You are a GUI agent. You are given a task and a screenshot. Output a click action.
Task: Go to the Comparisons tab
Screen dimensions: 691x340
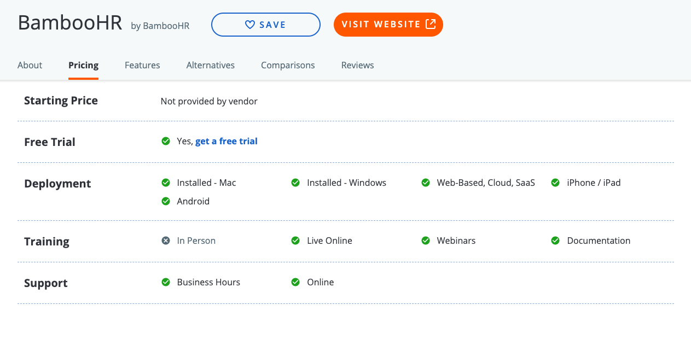click(288, 65)
